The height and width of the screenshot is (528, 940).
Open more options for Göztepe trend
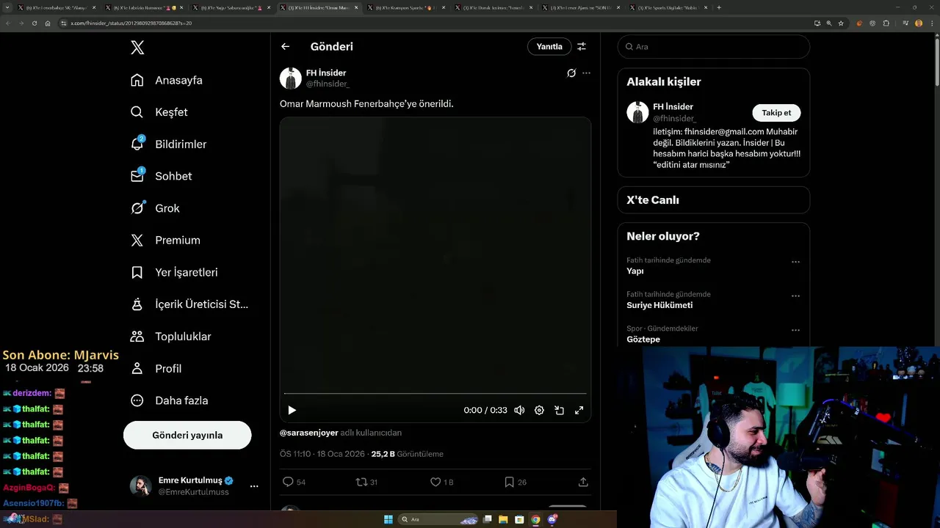click(x=795, y=330)
